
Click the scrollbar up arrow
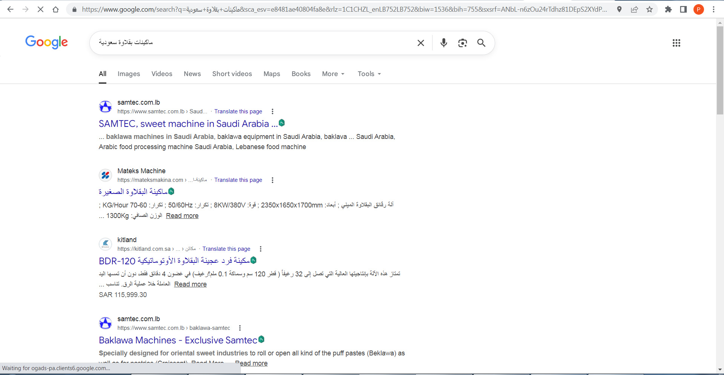click(720, 23)
